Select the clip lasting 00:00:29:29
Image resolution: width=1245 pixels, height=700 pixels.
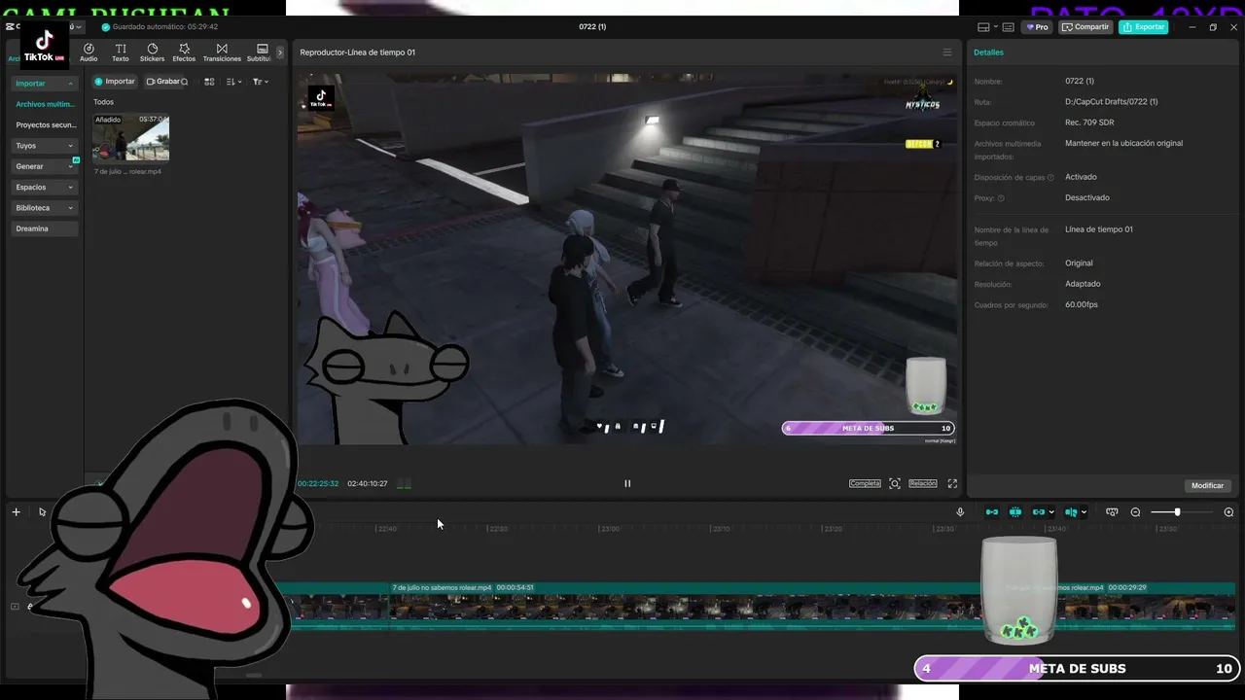click(x=1119, y=606)
